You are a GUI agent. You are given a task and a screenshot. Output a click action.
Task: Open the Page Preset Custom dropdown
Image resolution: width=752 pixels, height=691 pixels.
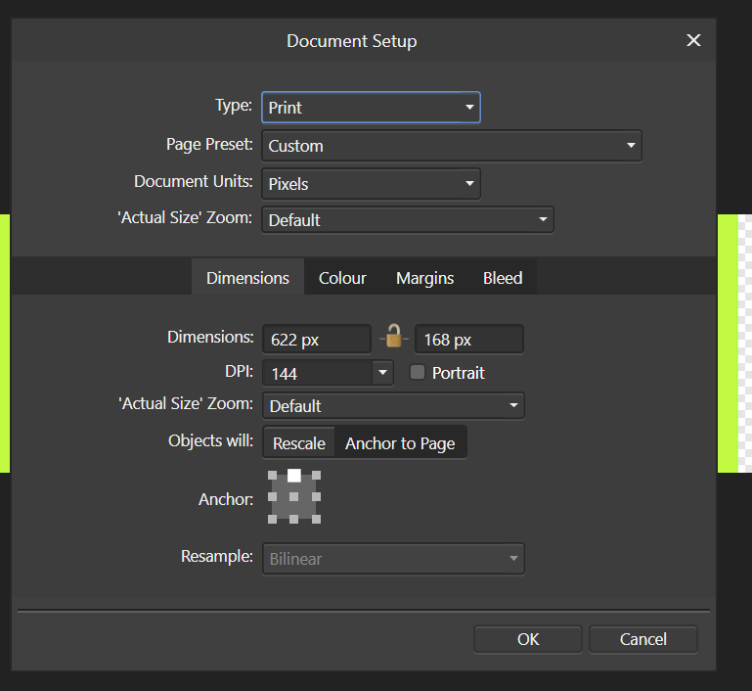(x=451, y=146)
